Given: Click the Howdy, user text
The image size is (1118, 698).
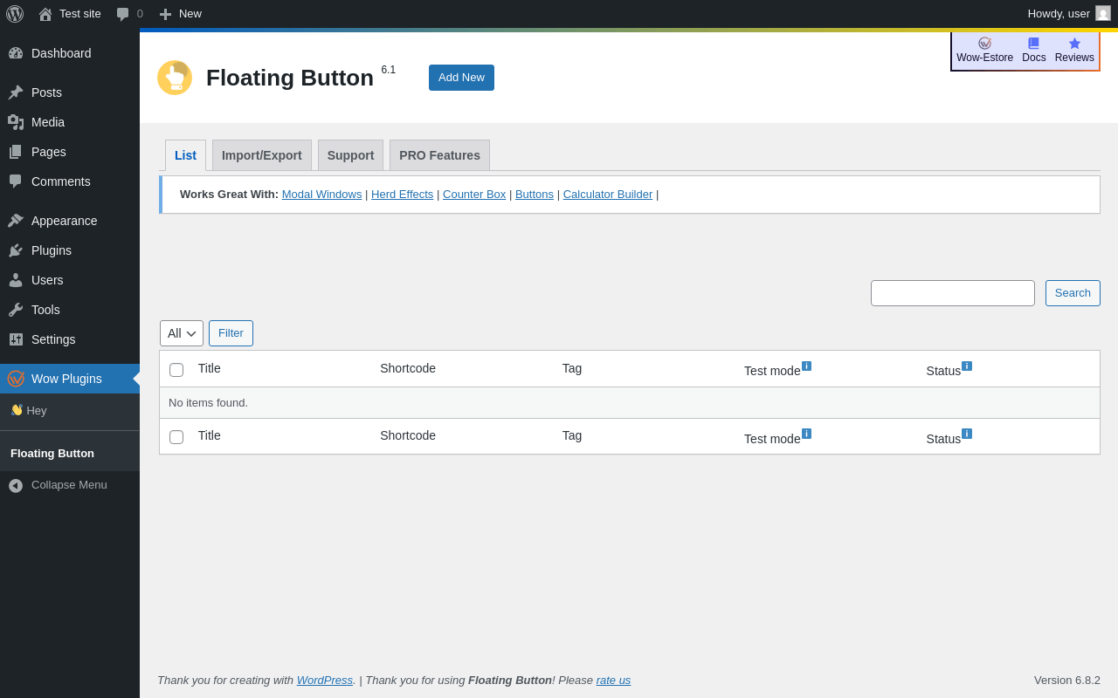Looking at the screenshot, I should point(1059,14).
